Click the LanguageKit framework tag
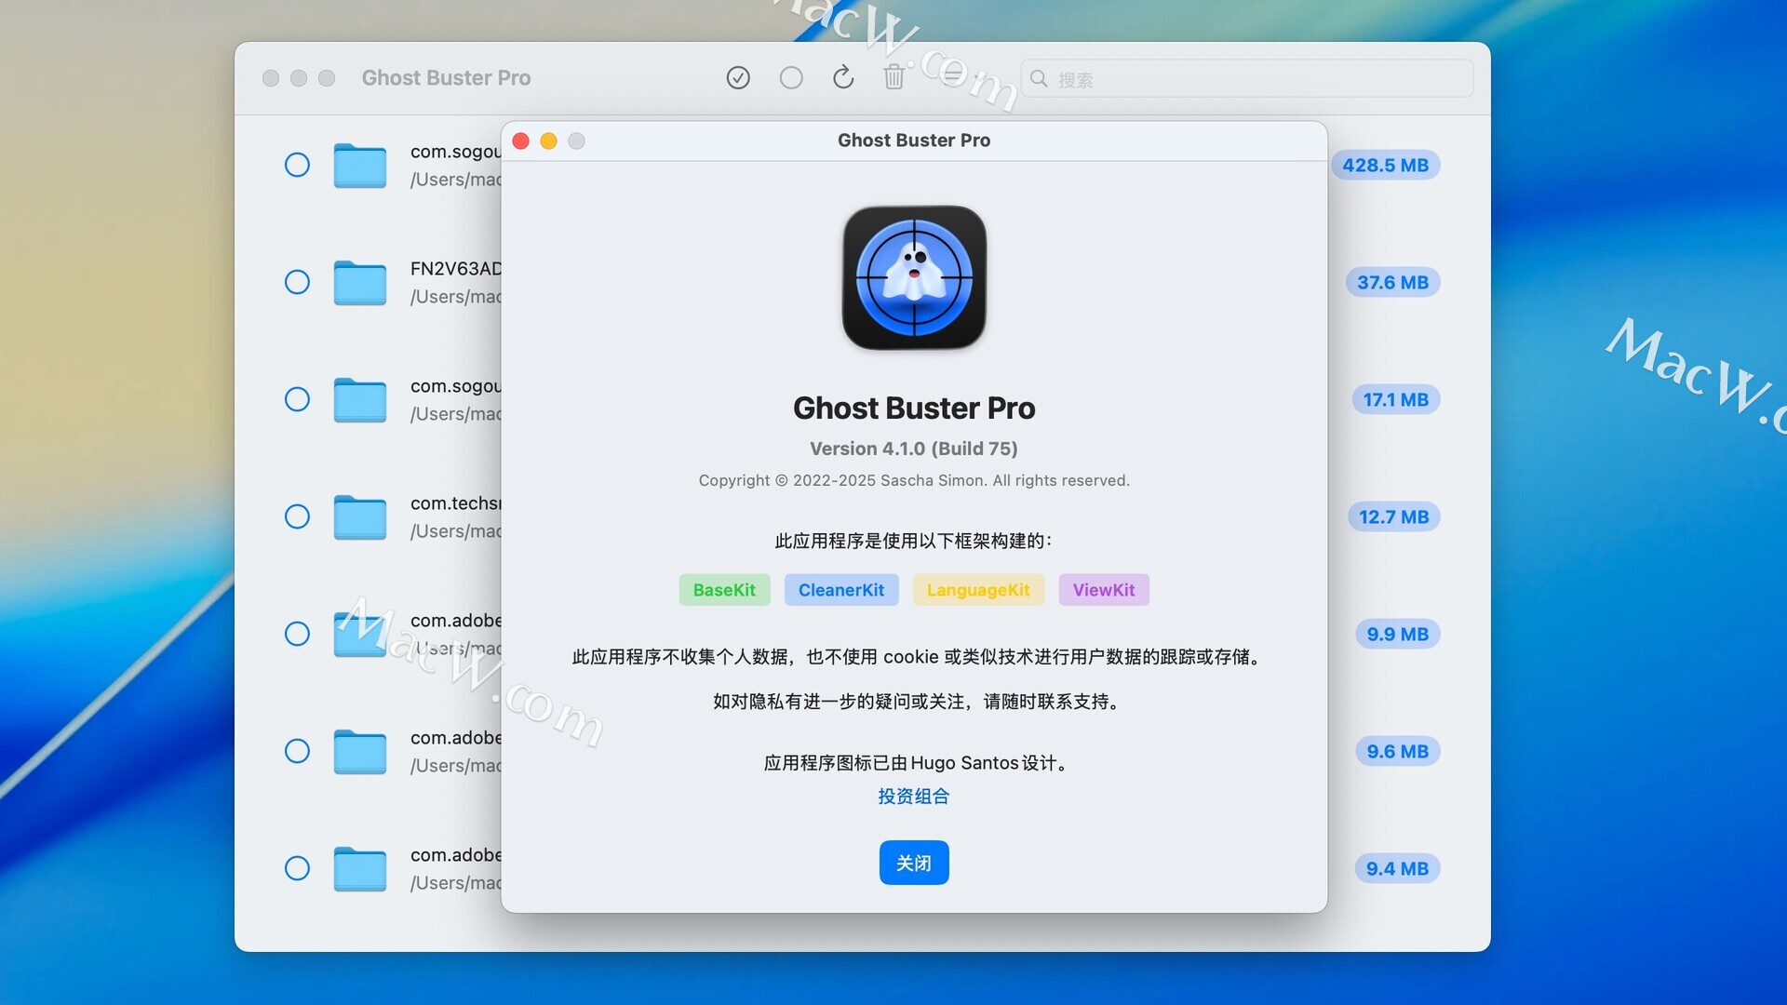The width and height of the screenshot is (1787, 1005). click(977, 590)
